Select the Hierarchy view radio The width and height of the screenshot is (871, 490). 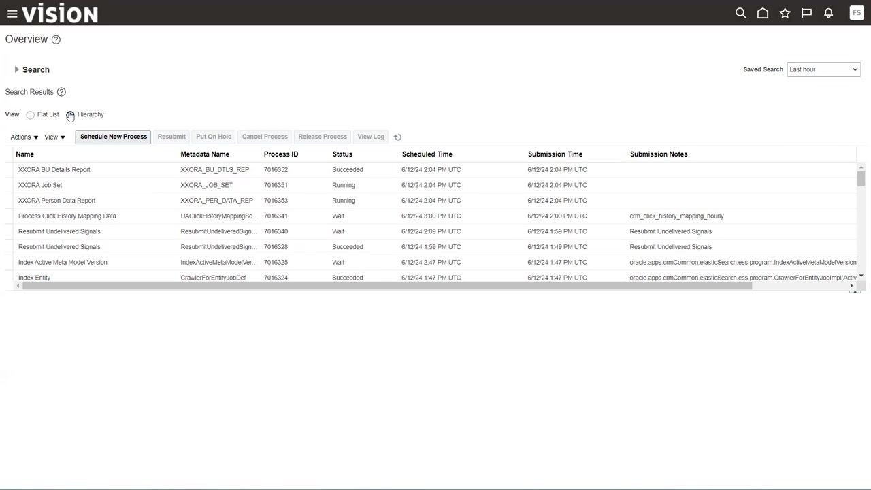coord(70,115)
